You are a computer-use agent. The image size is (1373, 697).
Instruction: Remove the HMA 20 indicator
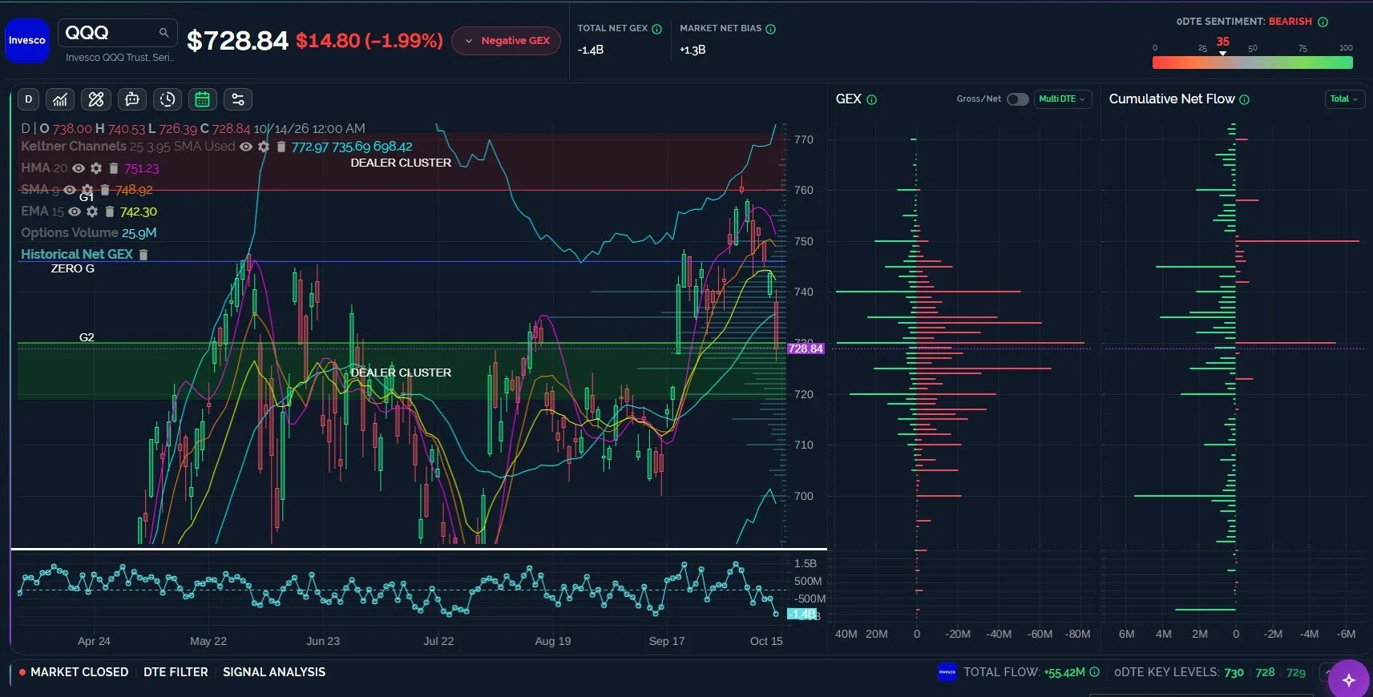[114, 168]
